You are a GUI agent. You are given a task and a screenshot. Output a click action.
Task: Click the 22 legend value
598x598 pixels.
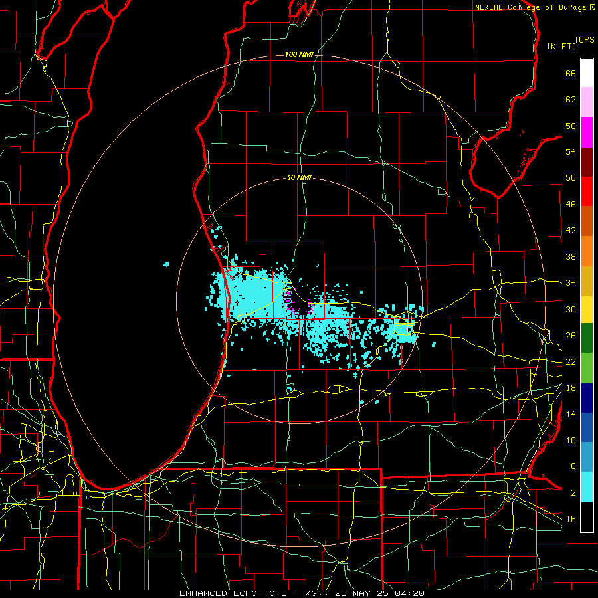tap(571, 361)
